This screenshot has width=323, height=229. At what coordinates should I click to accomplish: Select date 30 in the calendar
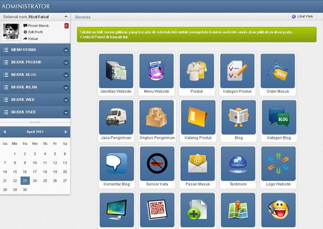pos(25,190)
